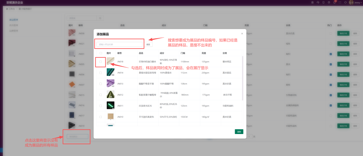Click Jenny's user avatar

click(x=351, y=2)
